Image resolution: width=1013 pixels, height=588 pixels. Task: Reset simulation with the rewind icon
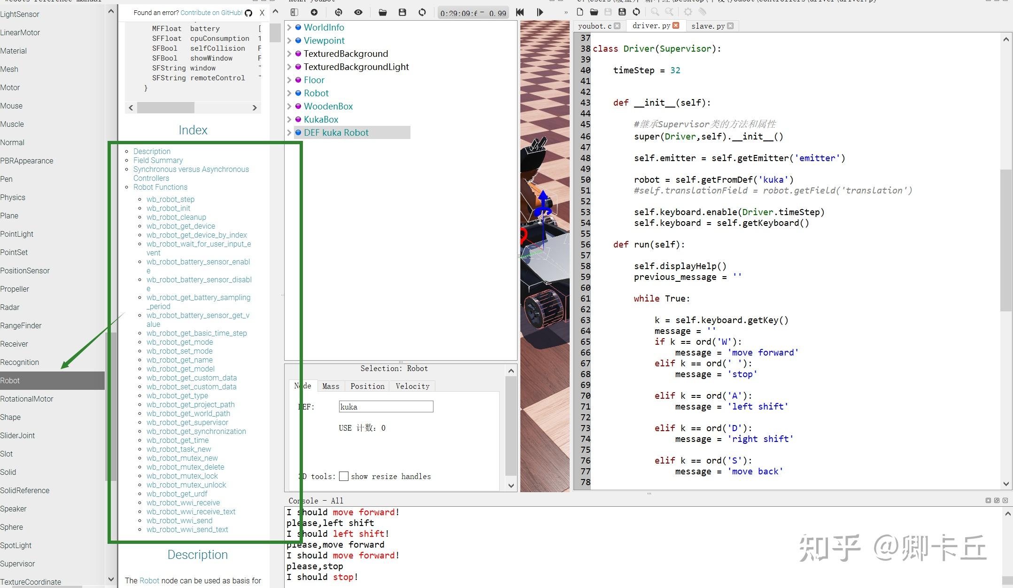coord(519,12)
